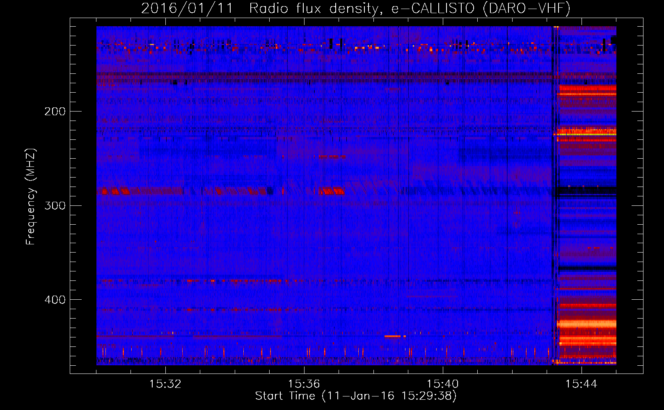The image size is (664, 410).
Task: Click the '15:32' time tick label
Action: (x=165, y=384)
